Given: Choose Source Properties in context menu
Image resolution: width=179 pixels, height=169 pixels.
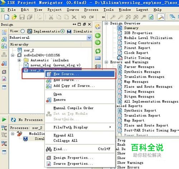Looking at the screenshot, I should (80, 164).
